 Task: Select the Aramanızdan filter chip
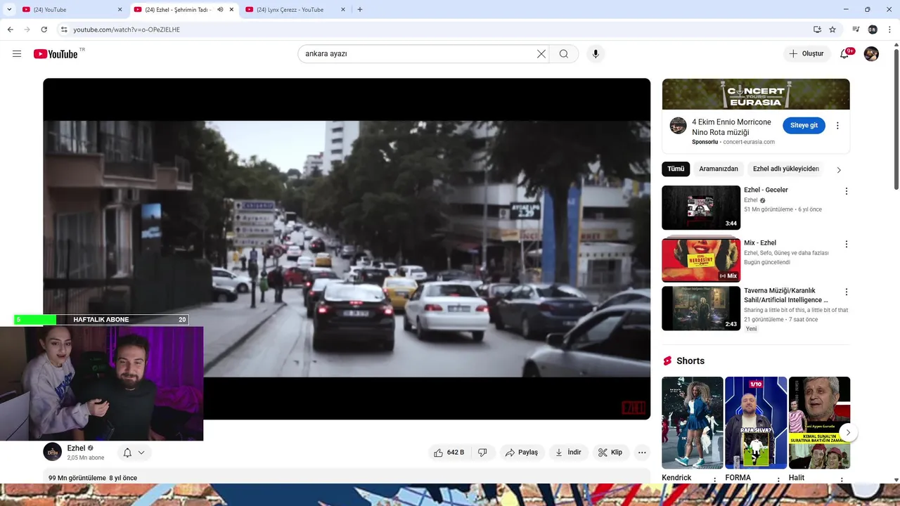pyautogui.click(x=719, y=169)
